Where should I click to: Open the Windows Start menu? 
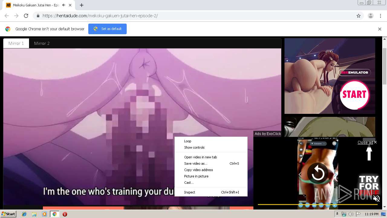pyautogui.click(x=8, y=214)
